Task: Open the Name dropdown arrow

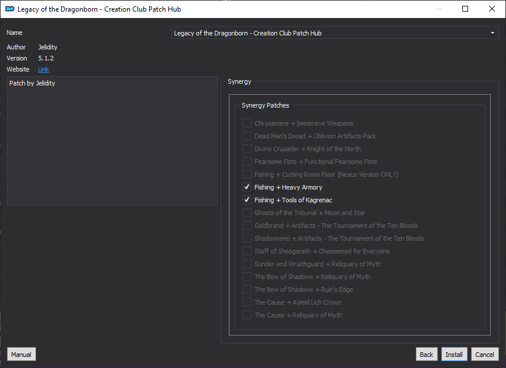Action: [x=492, y=33]
